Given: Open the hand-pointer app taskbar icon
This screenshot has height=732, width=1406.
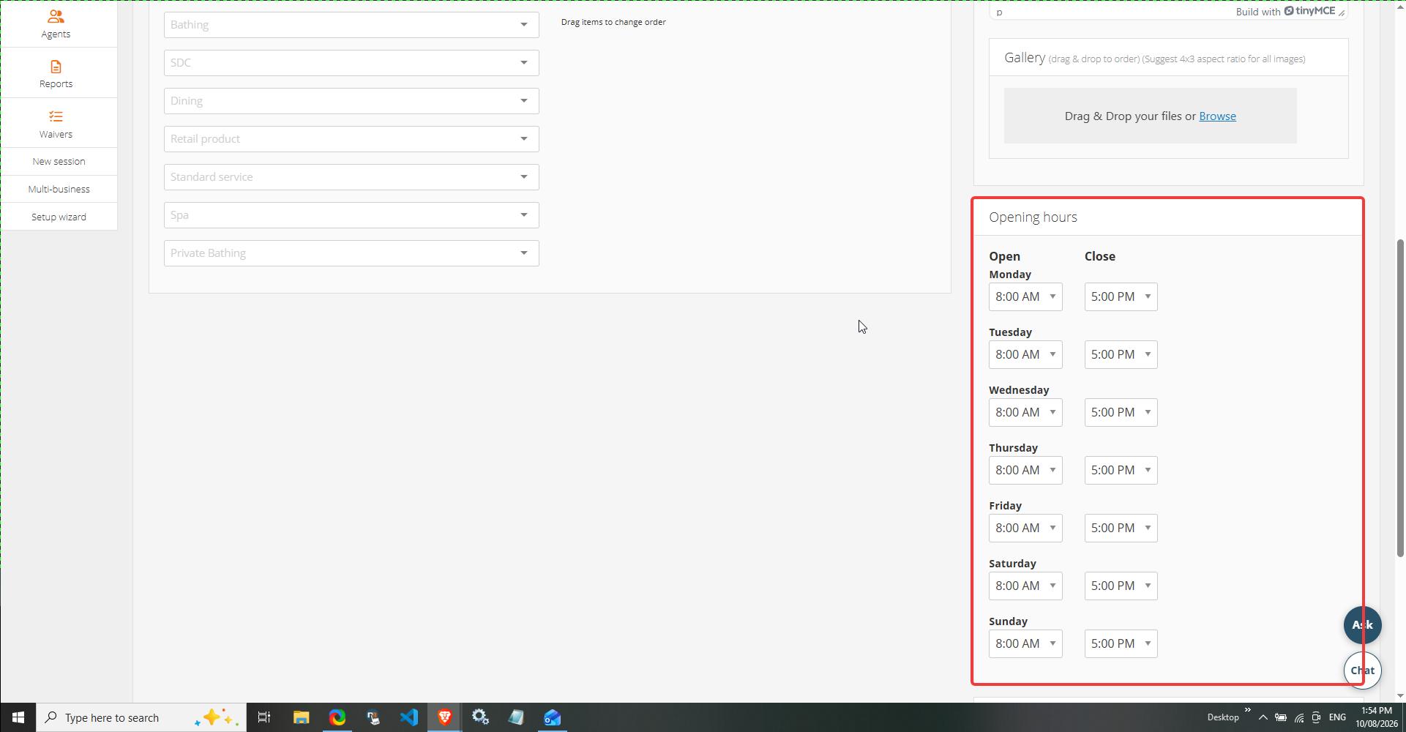Looking at the screenshot, I should pos(373,717).
